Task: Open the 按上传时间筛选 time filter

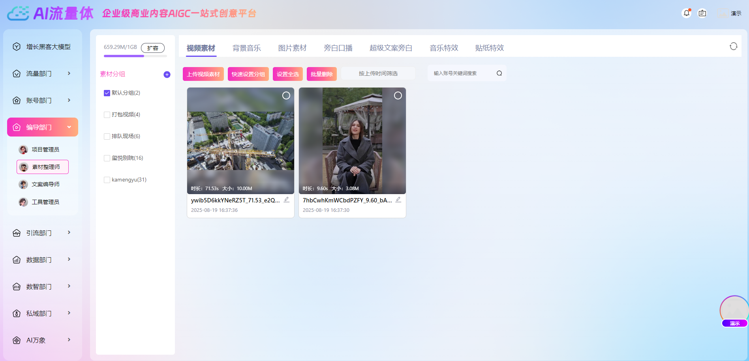Action: point(378,73)
